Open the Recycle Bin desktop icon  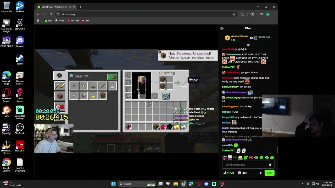pos(7,7)
